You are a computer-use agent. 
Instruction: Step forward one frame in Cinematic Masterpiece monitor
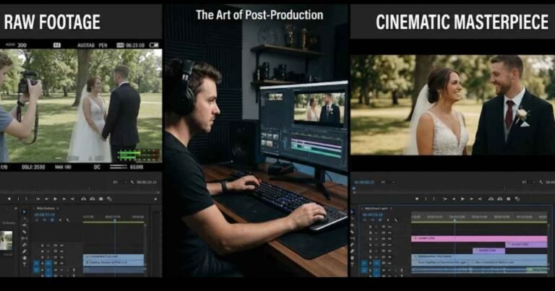tap(471, 199)
